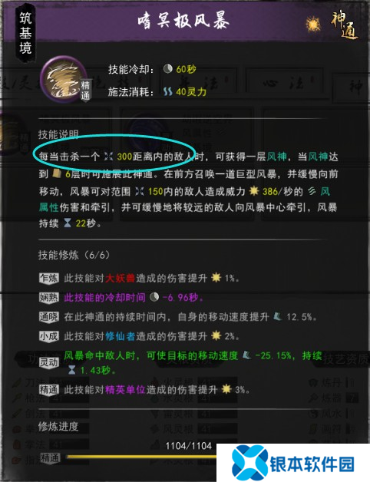This screenshot has height=482, width=370.
Task: Click the storm skill icon with 精通 badge
Action: [65, 79]
